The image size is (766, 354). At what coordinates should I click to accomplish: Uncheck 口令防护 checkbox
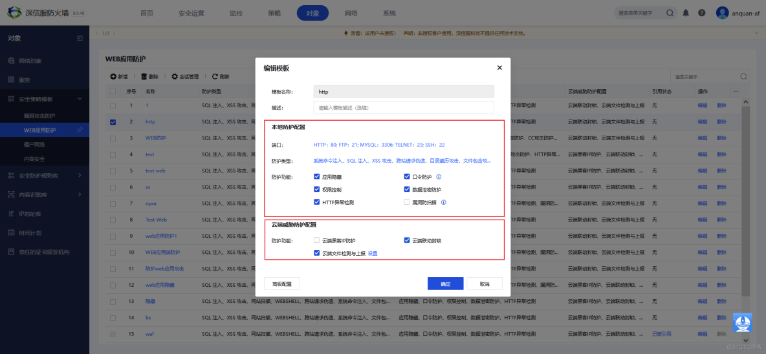(406, 177)
